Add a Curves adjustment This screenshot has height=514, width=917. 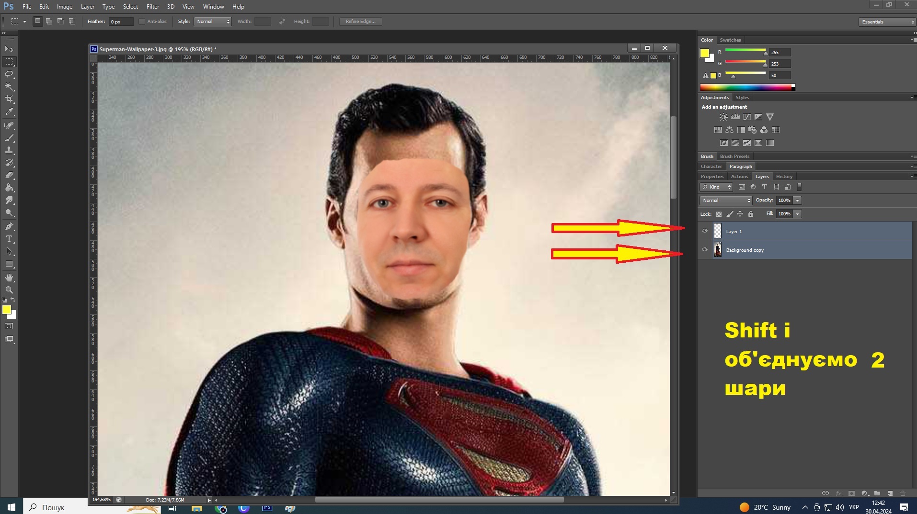pyautogui.click(x=747, y=117)
